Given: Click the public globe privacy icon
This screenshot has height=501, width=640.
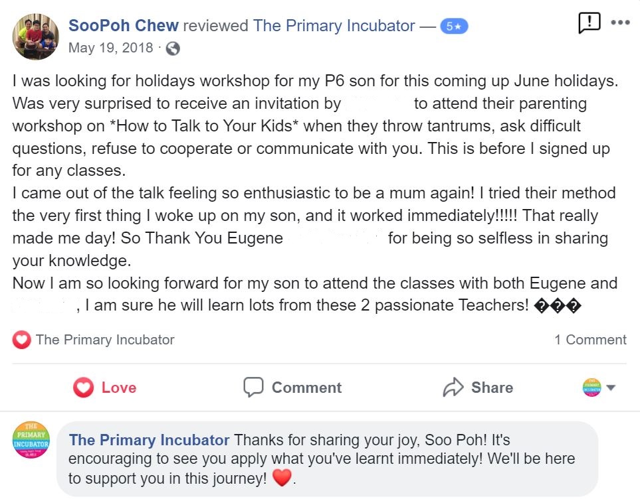Looking at the screenshot, I should point(173,48).
